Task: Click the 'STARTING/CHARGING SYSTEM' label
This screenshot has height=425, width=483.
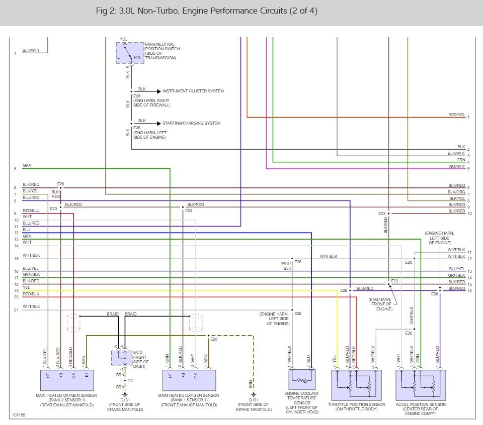Action: [192, 123]
